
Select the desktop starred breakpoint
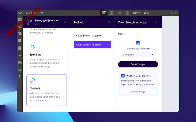click(104, 13)
